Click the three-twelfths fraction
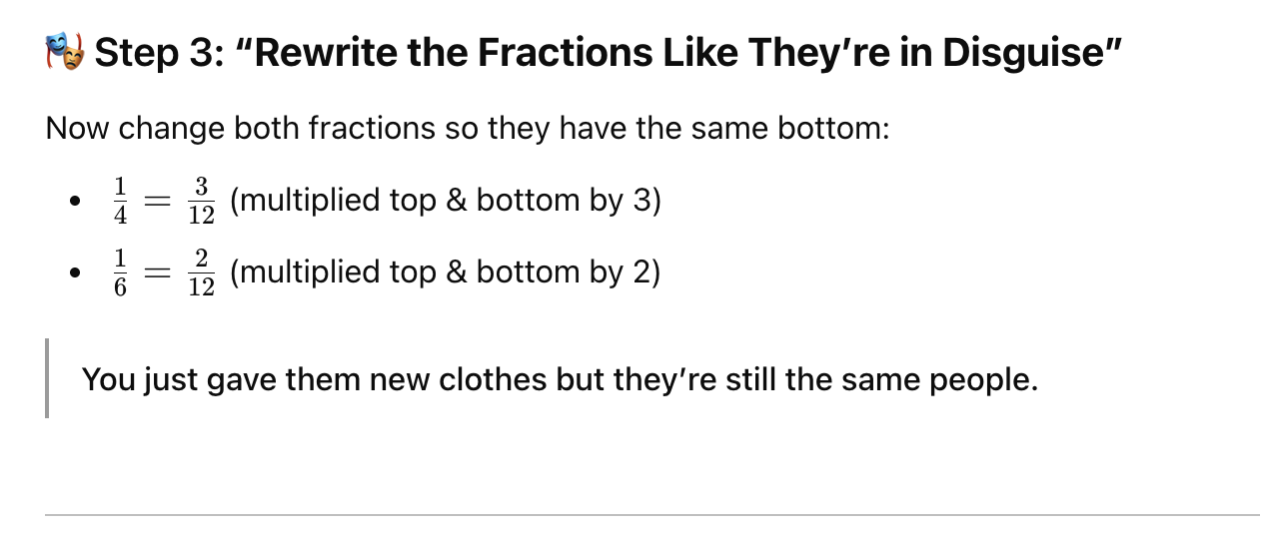1279x541 pixels. pos(201,201)
